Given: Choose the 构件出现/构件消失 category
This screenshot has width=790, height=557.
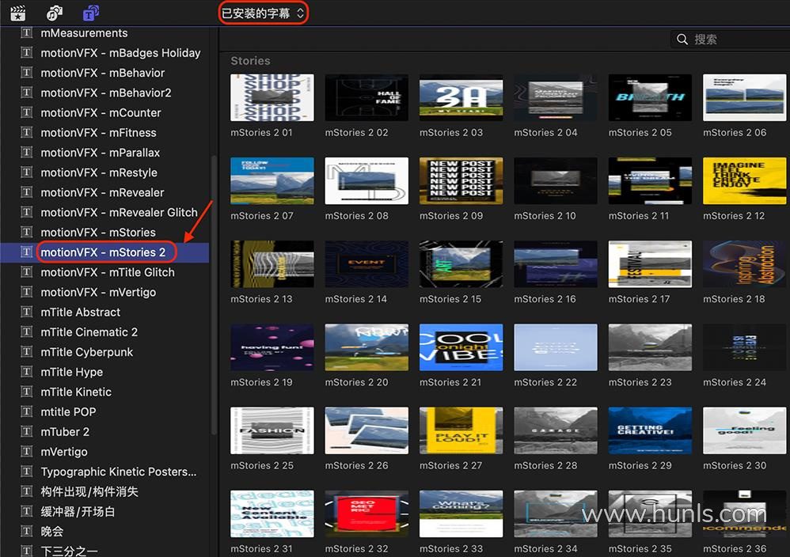Looking at the screenshot, I should (89, 491).
